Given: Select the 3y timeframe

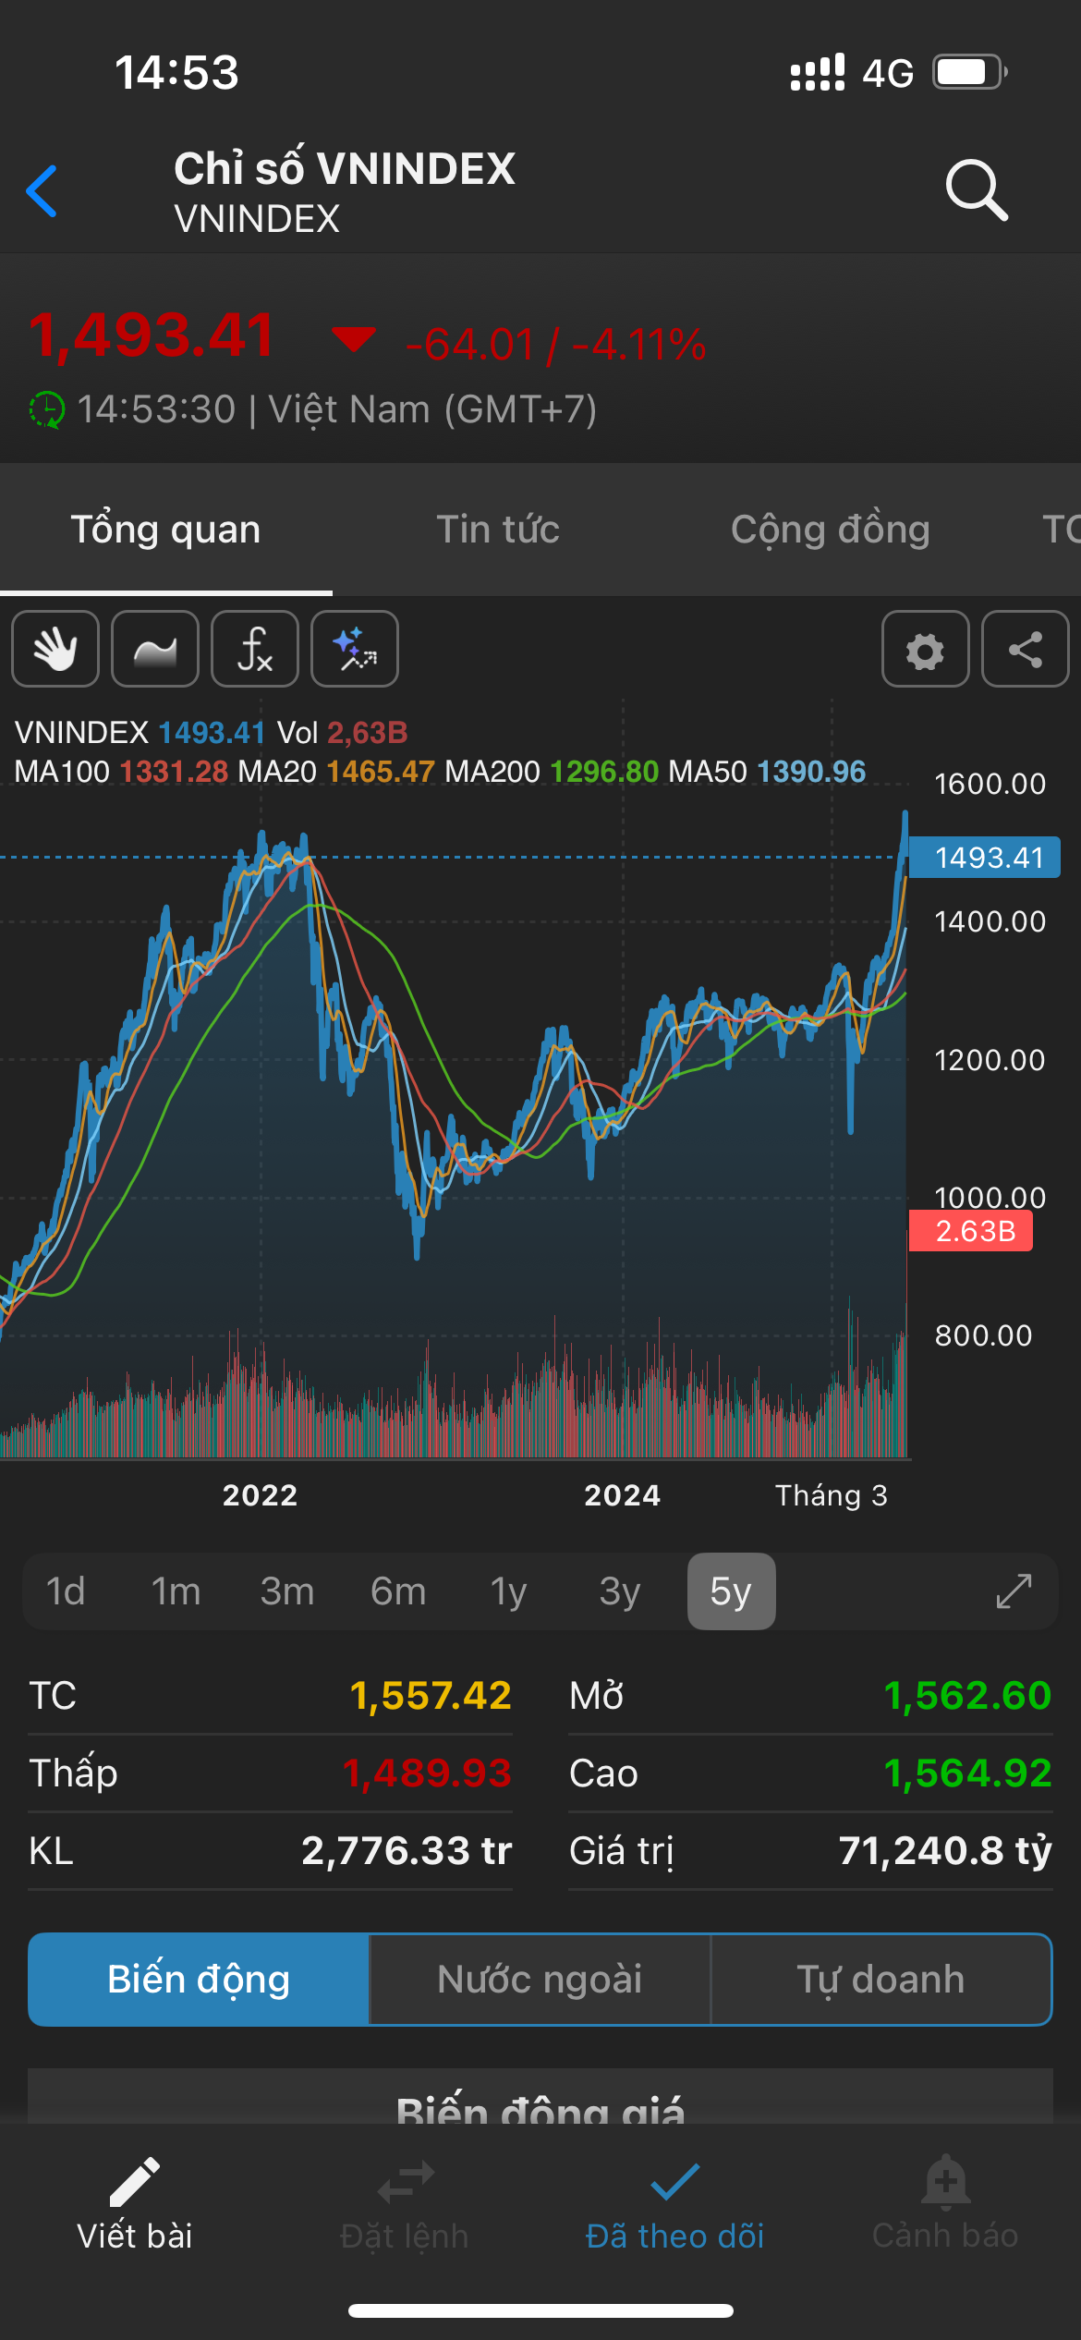Looking at the screenshot, I should pyautogui.click(x=620, y=1591).
